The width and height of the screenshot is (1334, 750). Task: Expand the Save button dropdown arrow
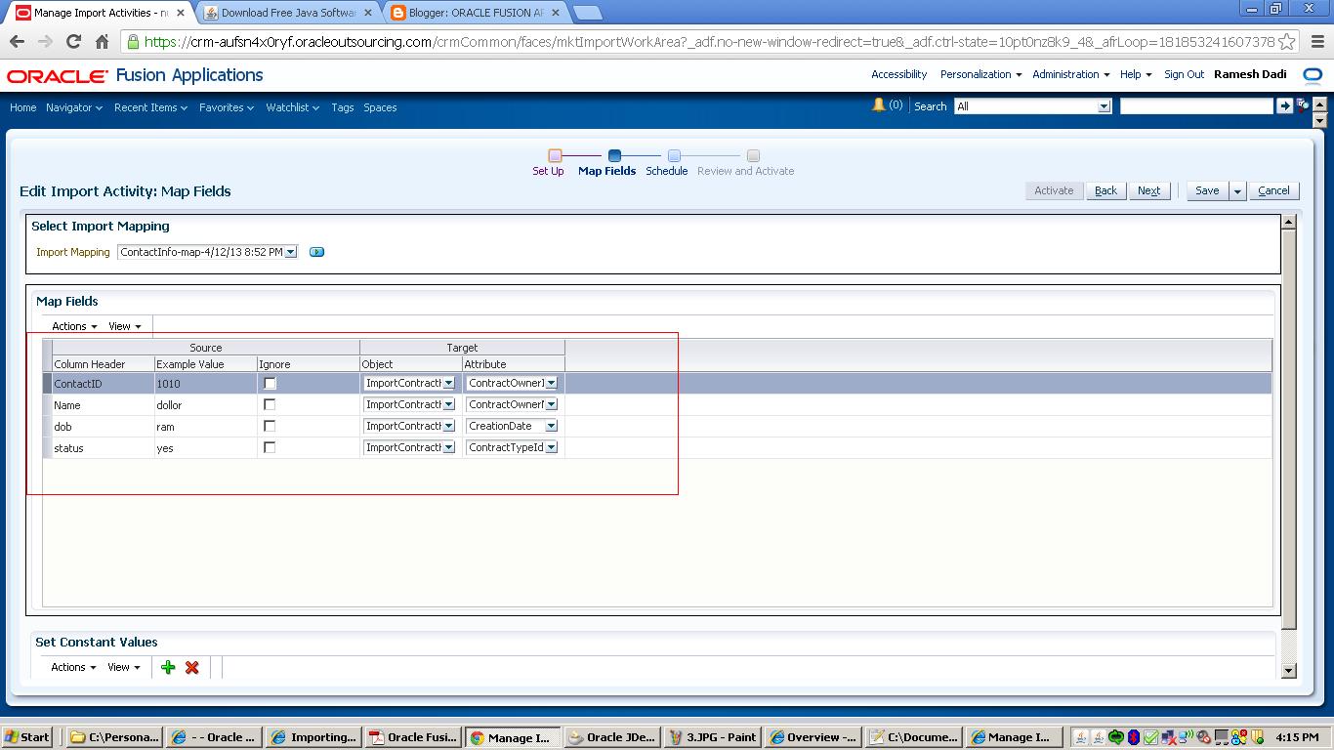point(1237,191)
